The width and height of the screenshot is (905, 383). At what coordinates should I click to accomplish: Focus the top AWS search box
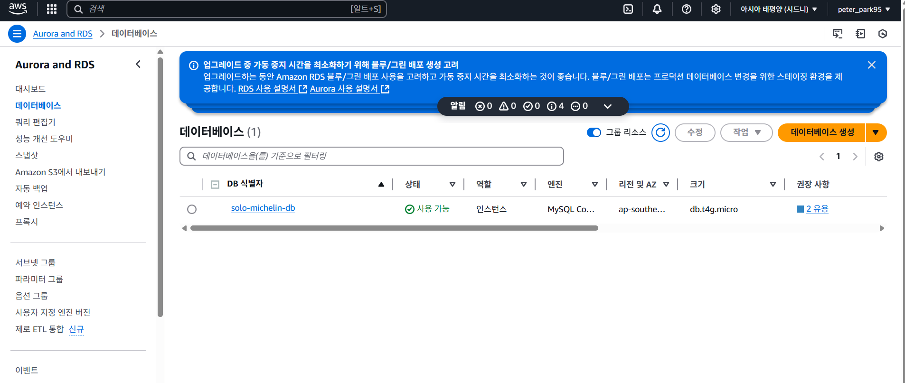[227, 9]
